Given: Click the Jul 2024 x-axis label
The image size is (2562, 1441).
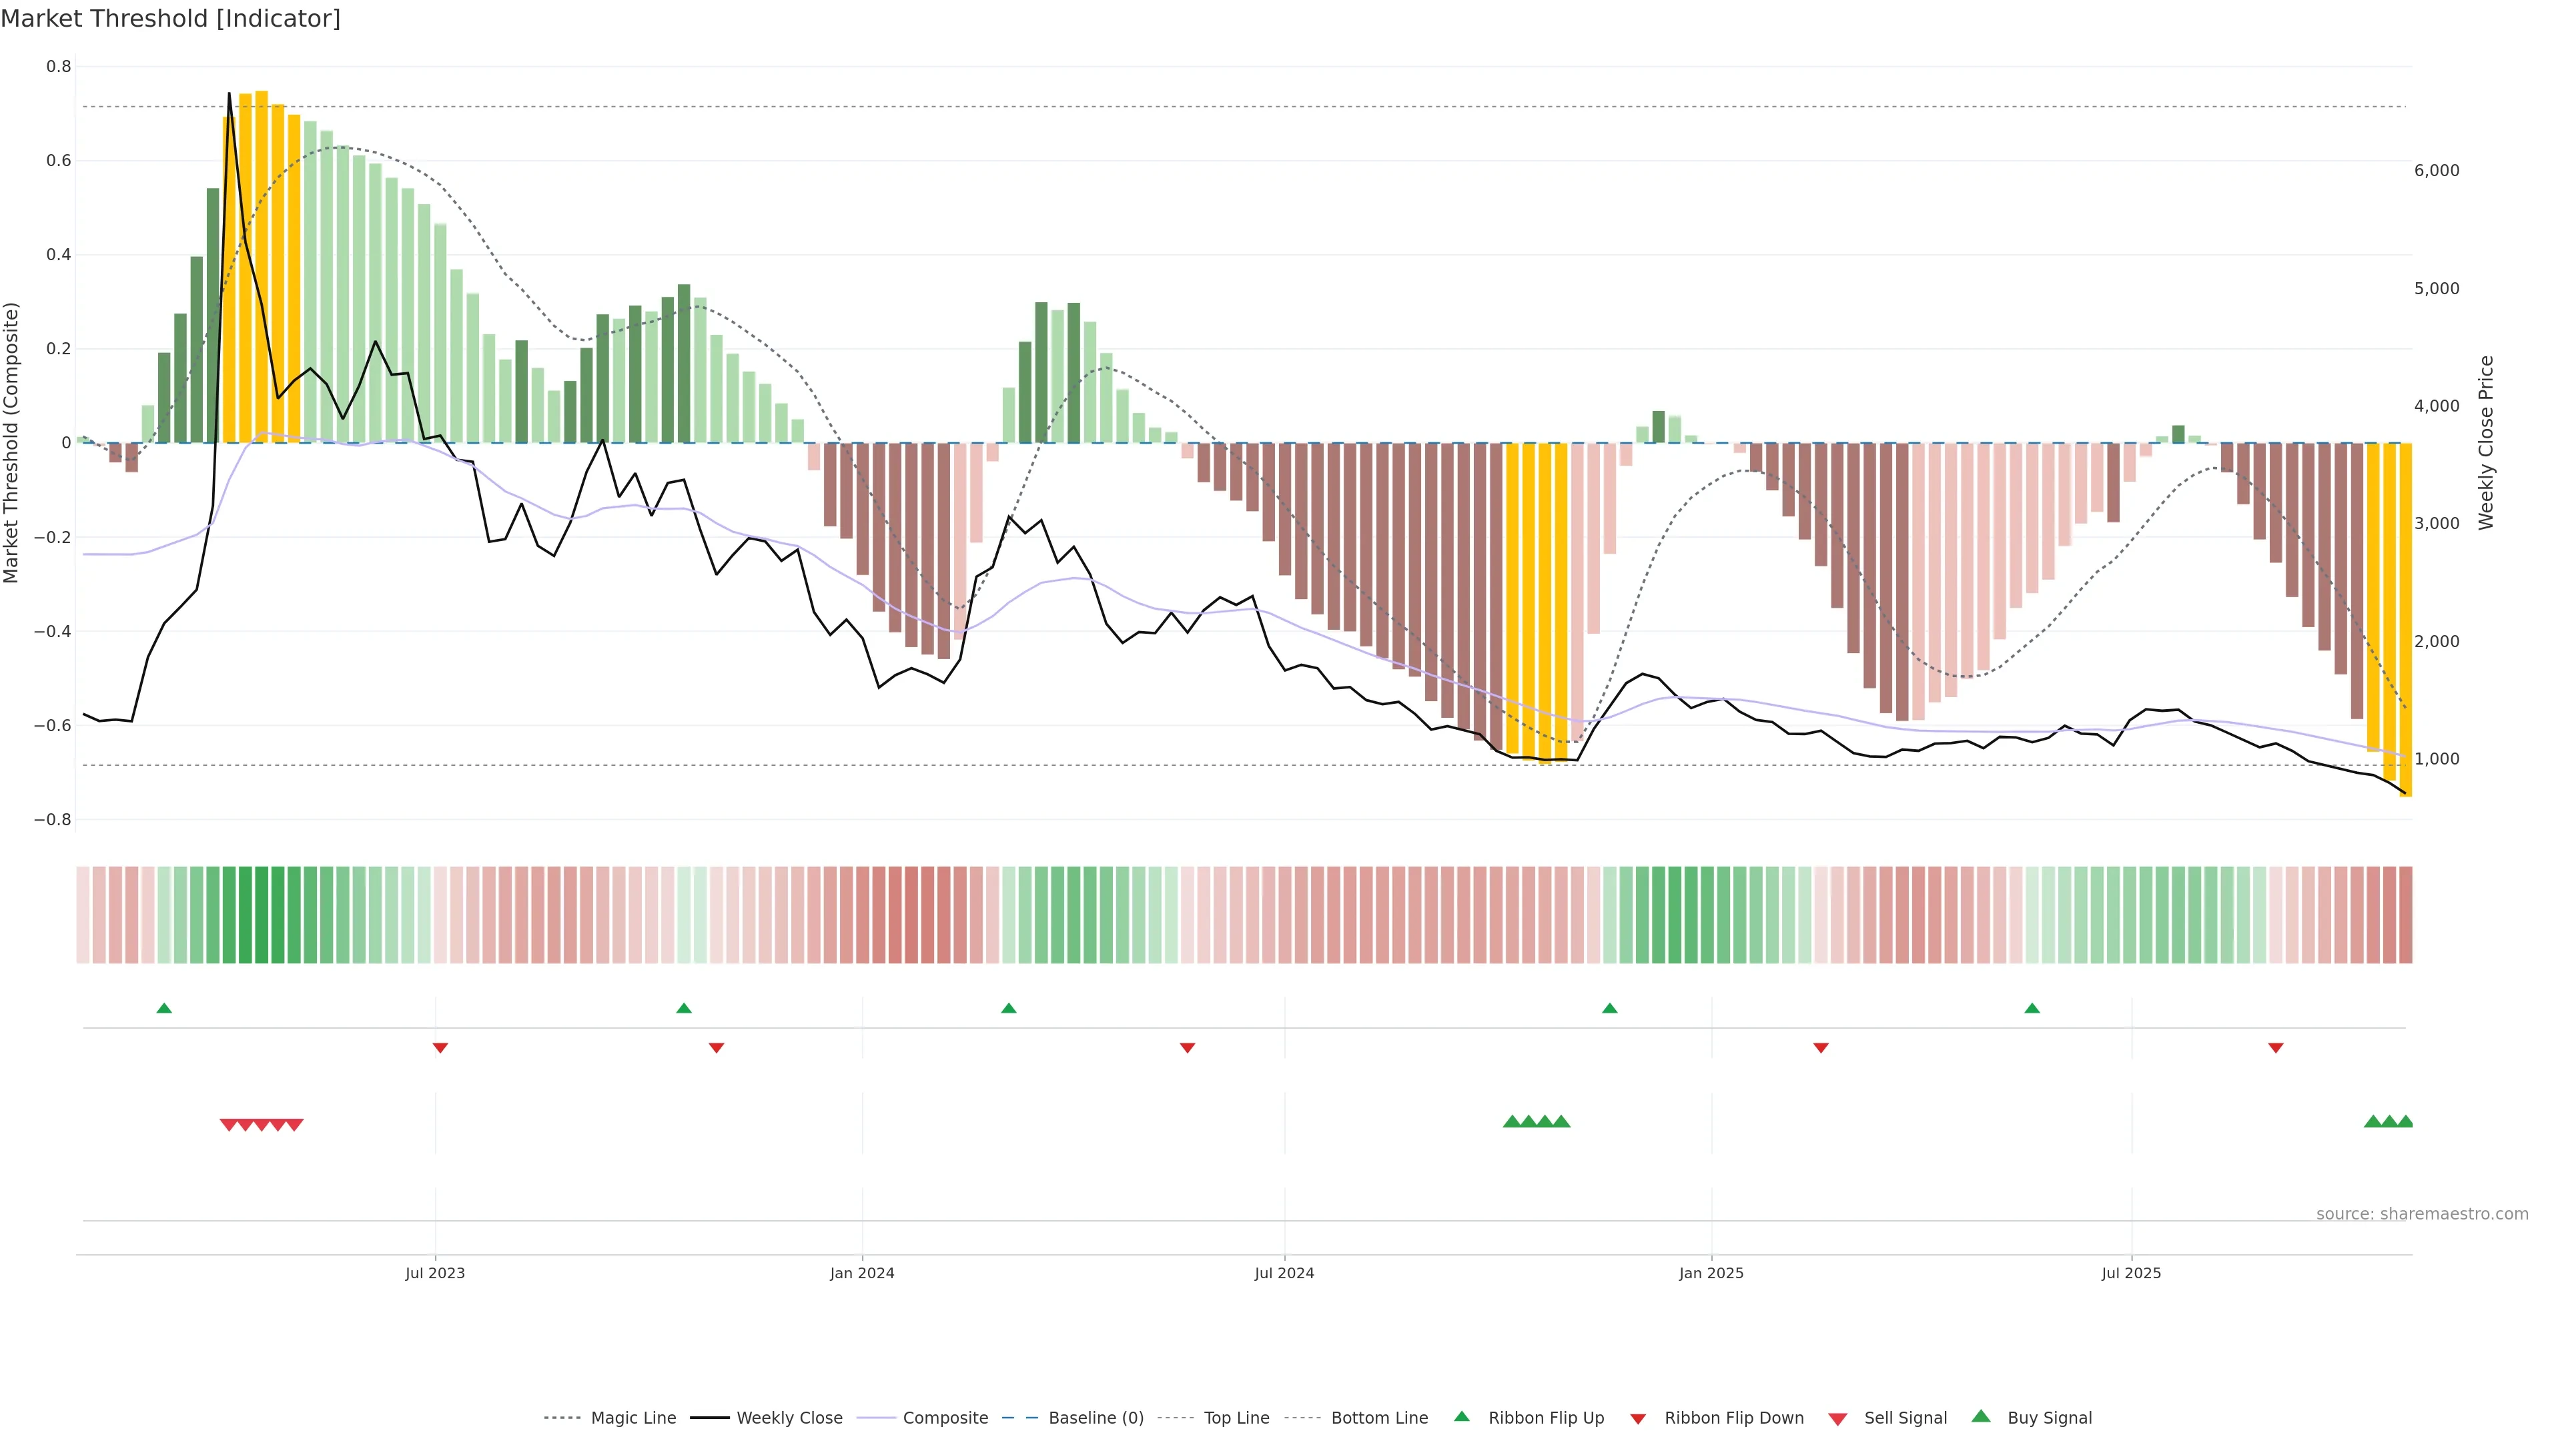Looking at the screenshot, I should click(x=1284, y=1273).
